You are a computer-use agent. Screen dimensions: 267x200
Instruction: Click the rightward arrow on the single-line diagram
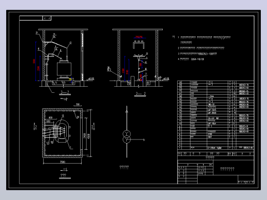coord(144,139)
